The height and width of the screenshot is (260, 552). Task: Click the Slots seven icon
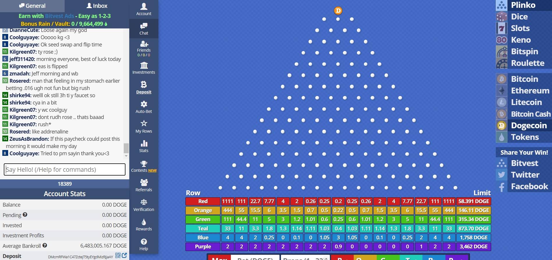(x=502, y=28)
